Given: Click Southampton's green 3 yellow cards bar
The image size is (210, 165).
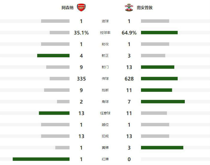Looking at the screenshot, I should (162, 148).
